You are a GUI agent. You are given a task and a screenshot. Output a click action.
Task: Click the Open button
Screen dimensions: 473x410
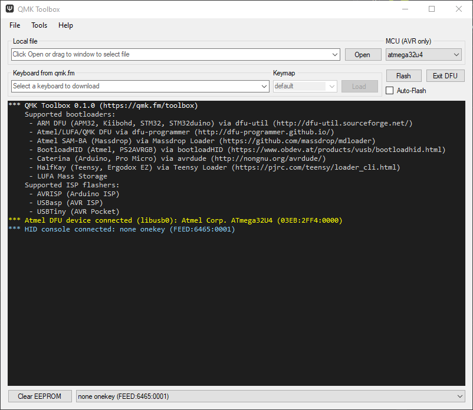click(x=363, y=55)
